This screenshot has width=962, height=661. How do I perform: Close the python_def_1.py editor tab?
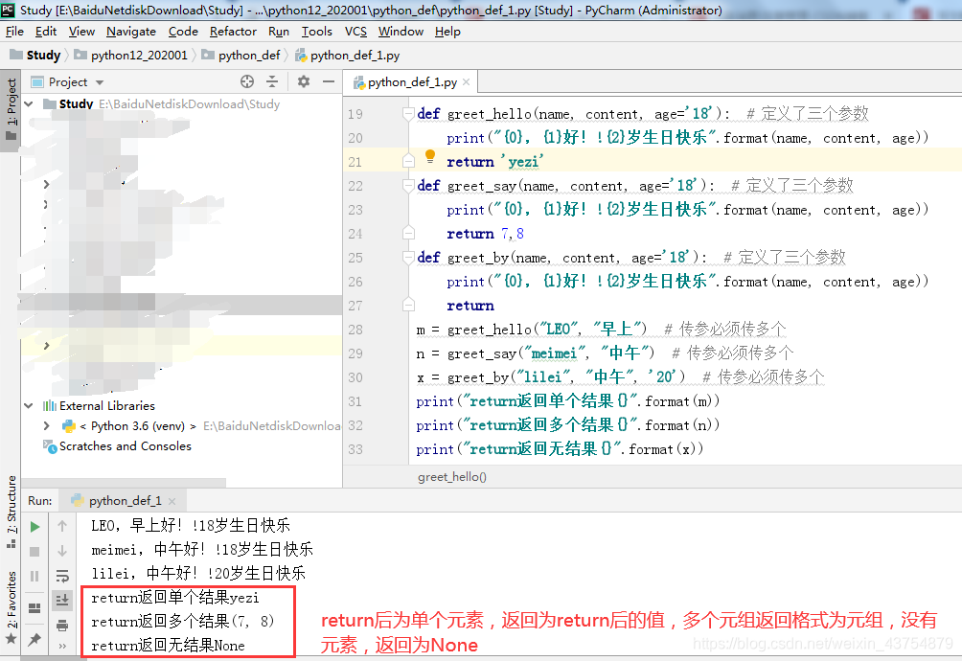467,82
